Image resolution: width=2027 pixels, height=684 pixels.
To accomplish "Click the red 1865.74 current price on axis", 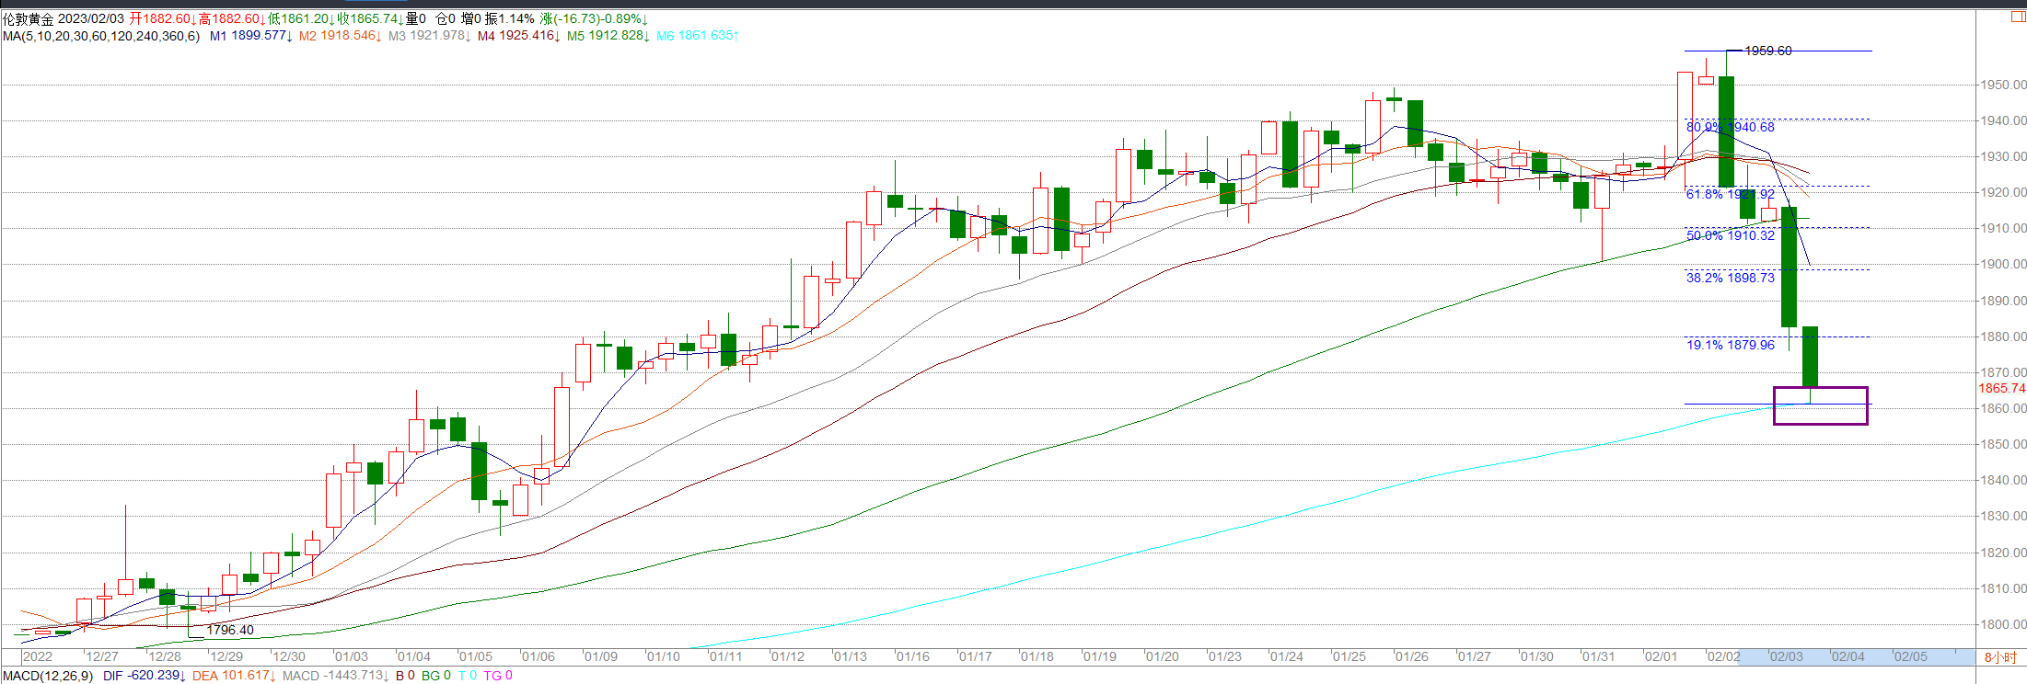I will tap(2002, 388).
